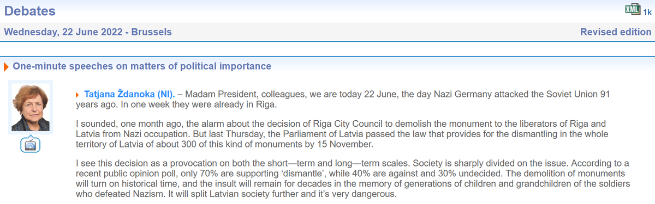Open Tatjana Ždanoka's portrait photo
Viewport: 655px width, 204px height.
(x=31, y=108)
